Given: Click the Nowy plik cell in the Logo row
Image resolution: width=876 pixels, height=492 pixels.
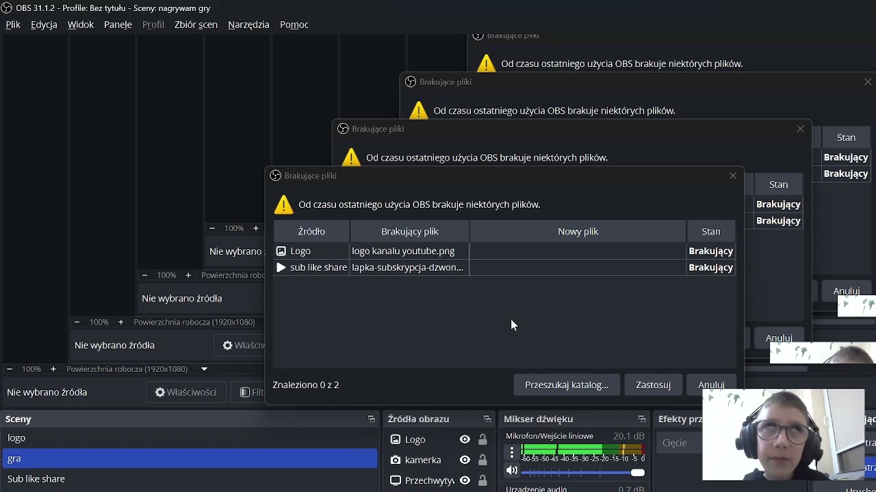Looking at the screenshot, I should [578, 251].
